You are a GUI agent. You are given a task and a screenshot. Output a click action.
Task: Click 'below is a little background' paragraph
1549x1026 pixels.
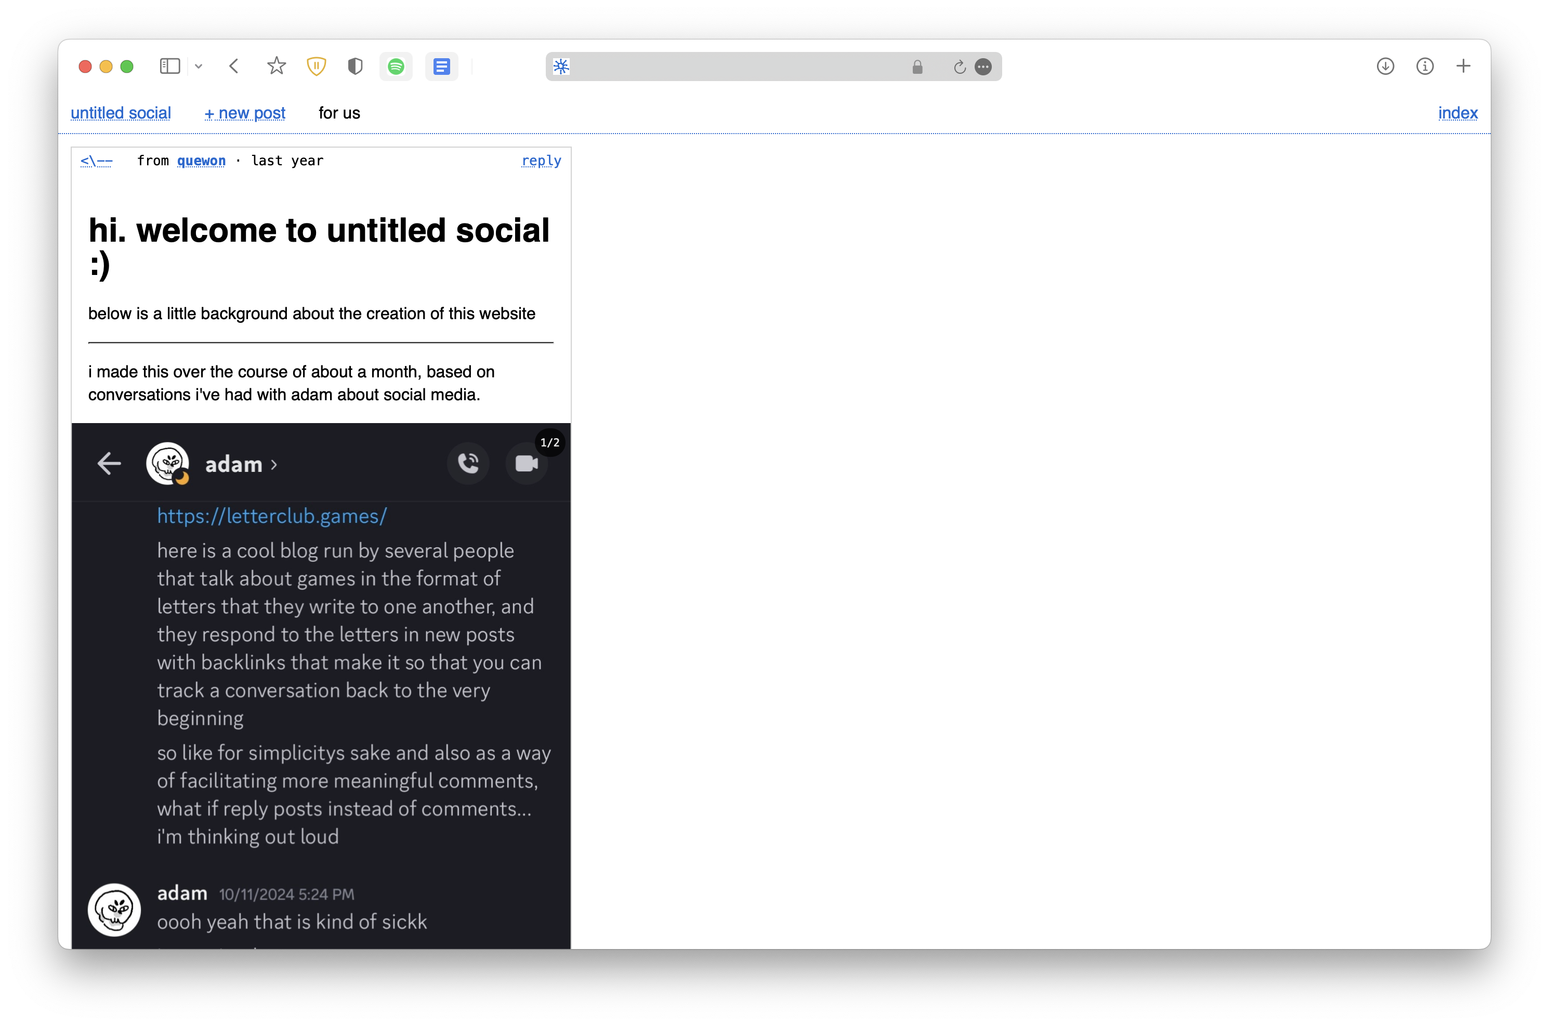coord(311,313)
